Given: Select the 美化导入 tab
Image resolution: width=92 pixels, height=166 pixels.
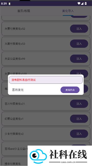Looking at the screenshot, I should pyautogui.click(x=68, y=11).
